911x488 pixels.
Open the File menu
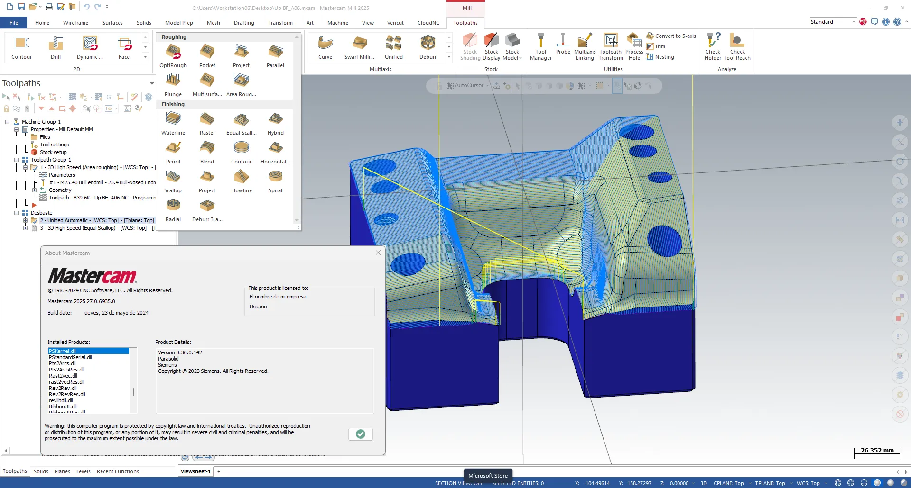pyautogui.click(x=14, y=23)
